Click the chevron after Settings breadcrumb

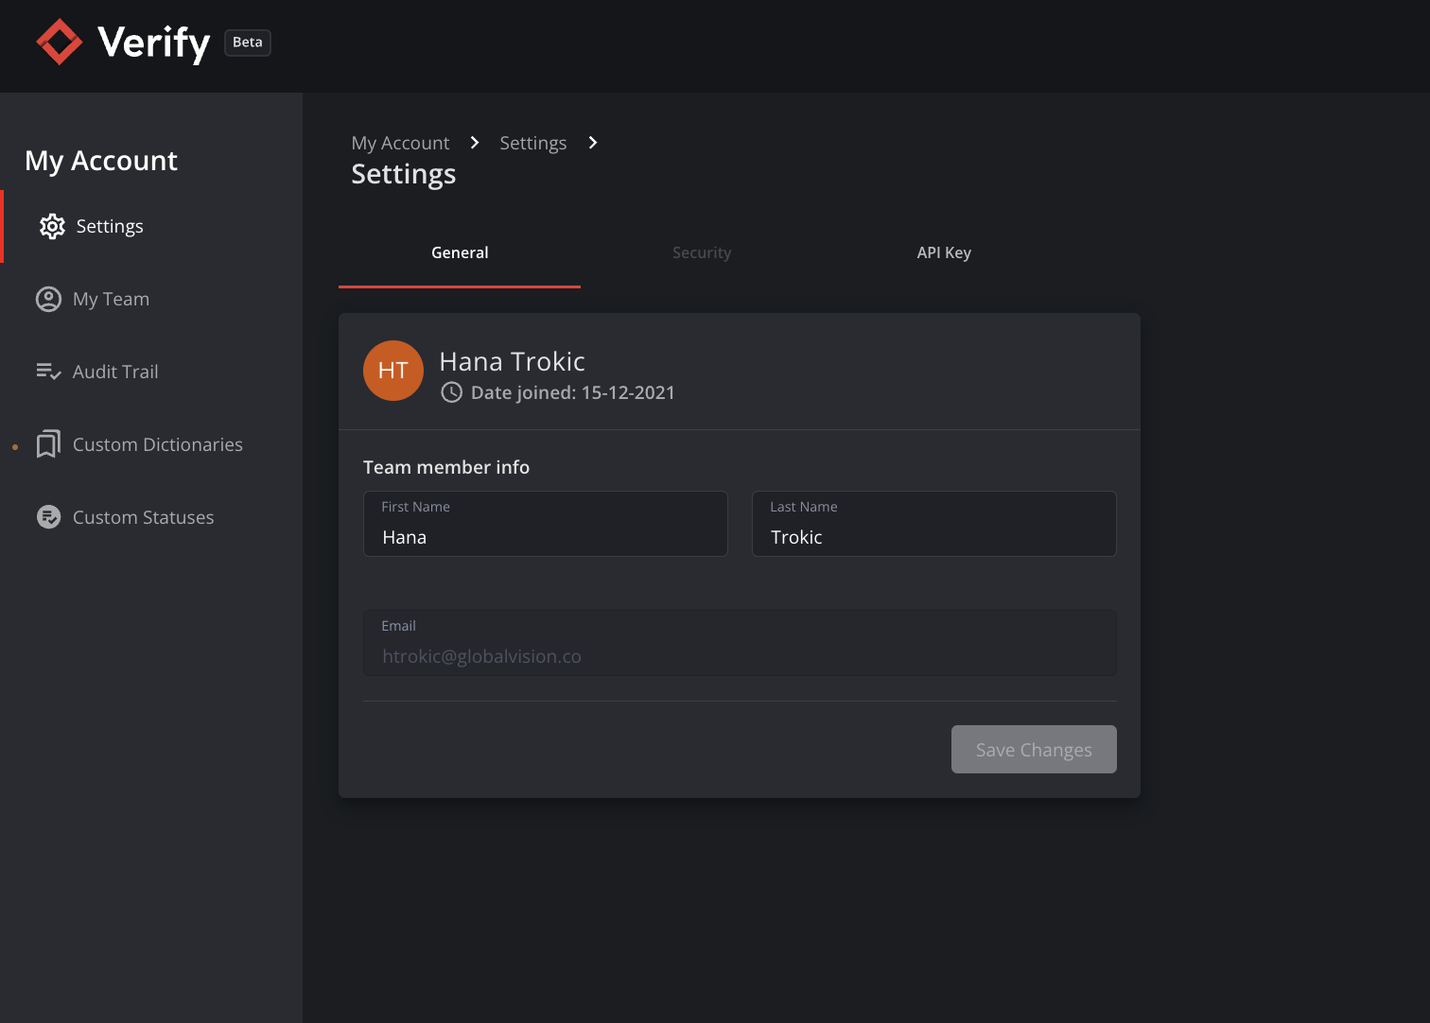pos(593,143)
